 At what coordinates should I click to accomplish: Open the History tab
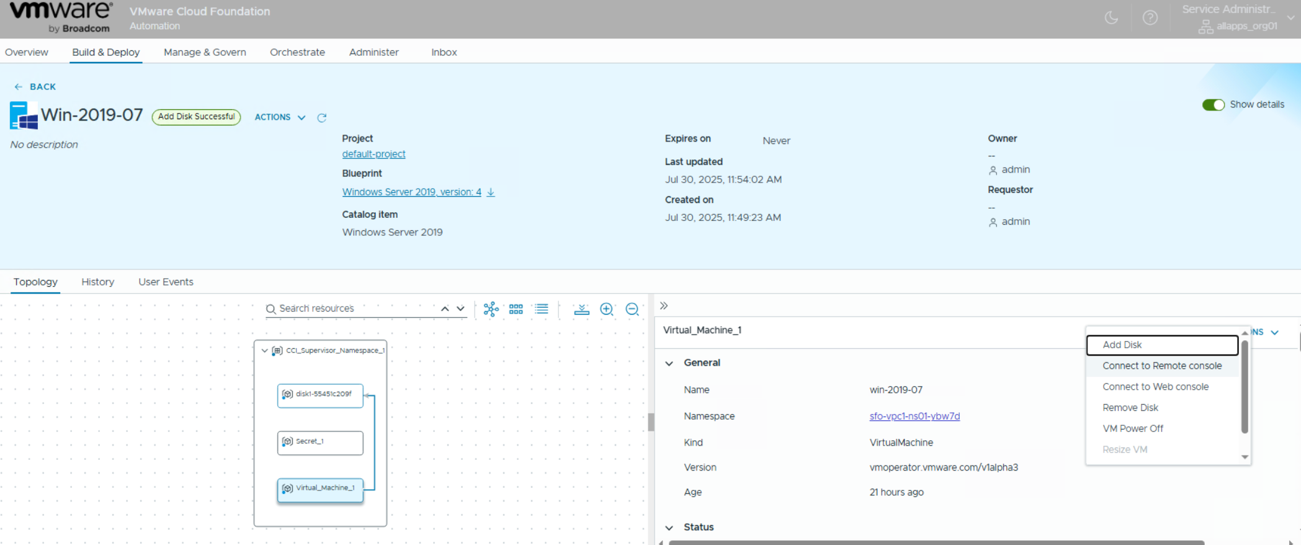pyautogui.click(x=97, y=282)
